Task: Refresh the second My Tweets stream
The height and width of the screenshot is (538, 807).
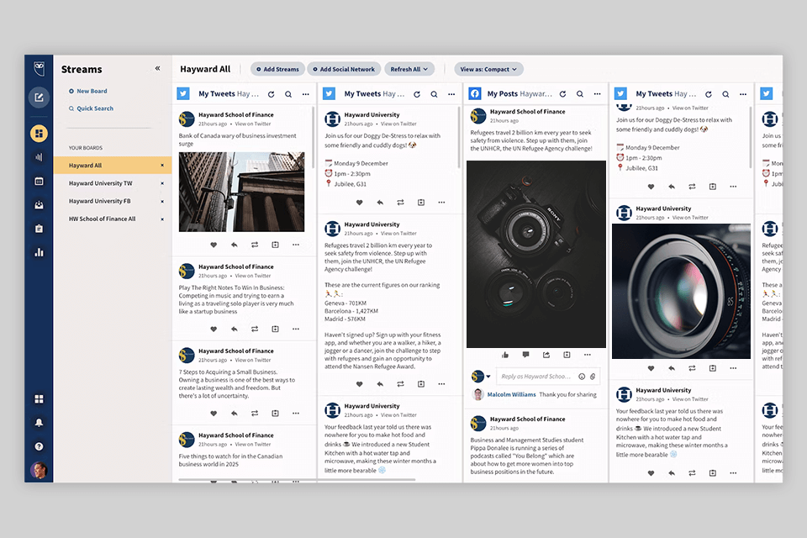Action: [417, 94]
